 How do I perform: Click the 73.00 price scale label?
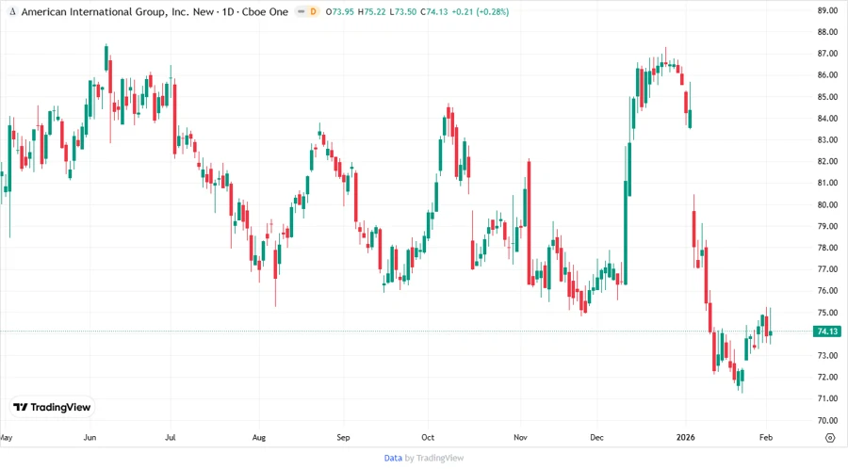[827, 356]
